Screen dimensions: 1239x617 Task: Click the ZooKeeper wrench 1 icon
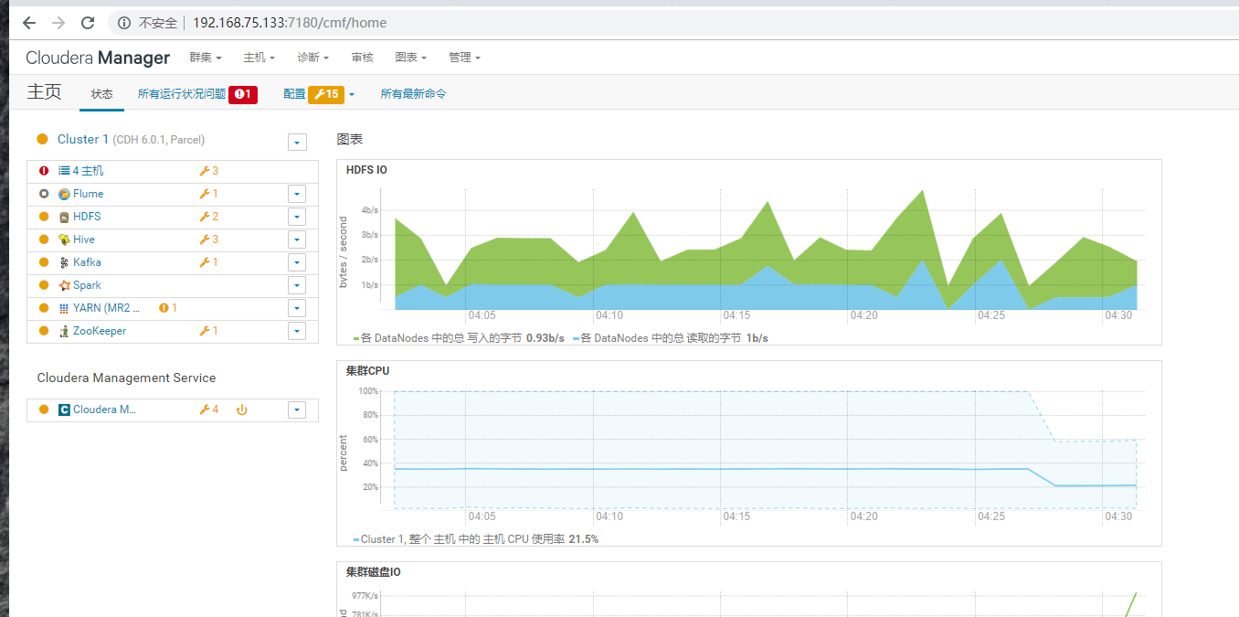[208, 331]
